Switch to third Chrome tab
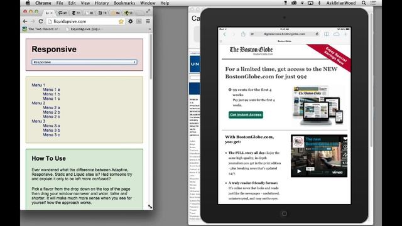 point(76,13)
